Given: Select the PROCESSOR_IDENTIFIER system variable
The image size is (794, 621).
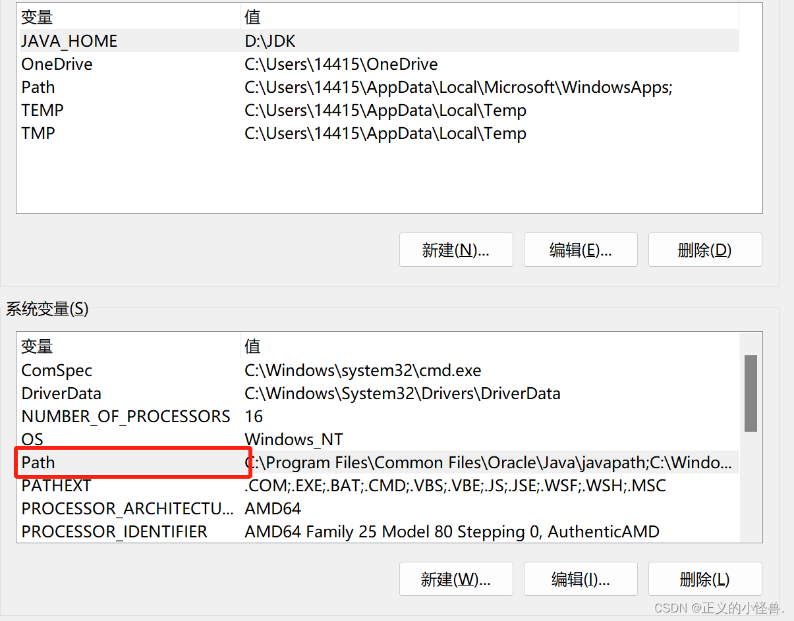Looking at the screenshot, I should click(x=379, y=531).
